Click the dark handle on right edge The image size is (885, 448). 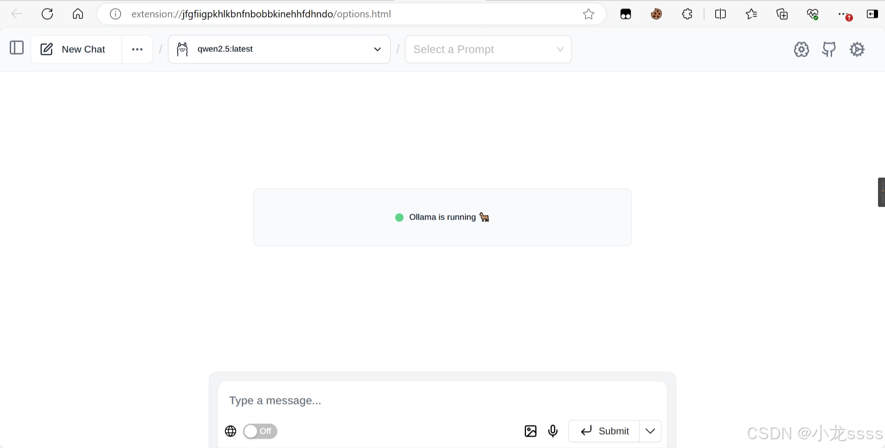click(x=881, y=192)
